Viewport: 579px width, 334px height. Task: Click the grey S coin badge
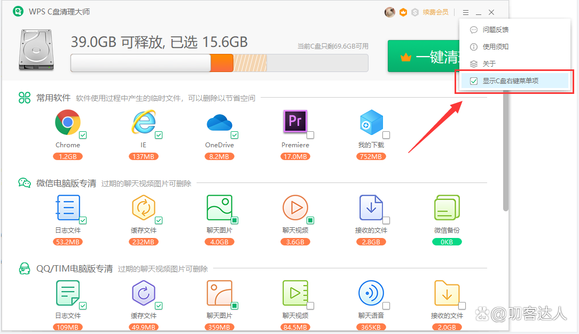415,12
